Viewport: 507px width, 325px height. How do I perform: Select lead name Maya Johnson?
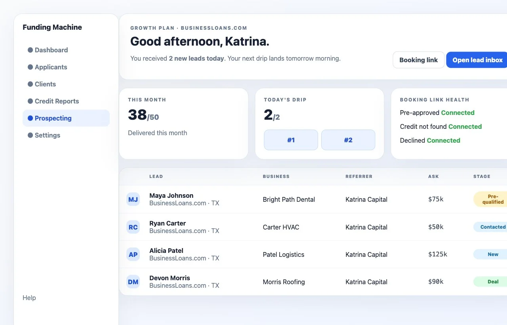[172, 195]
